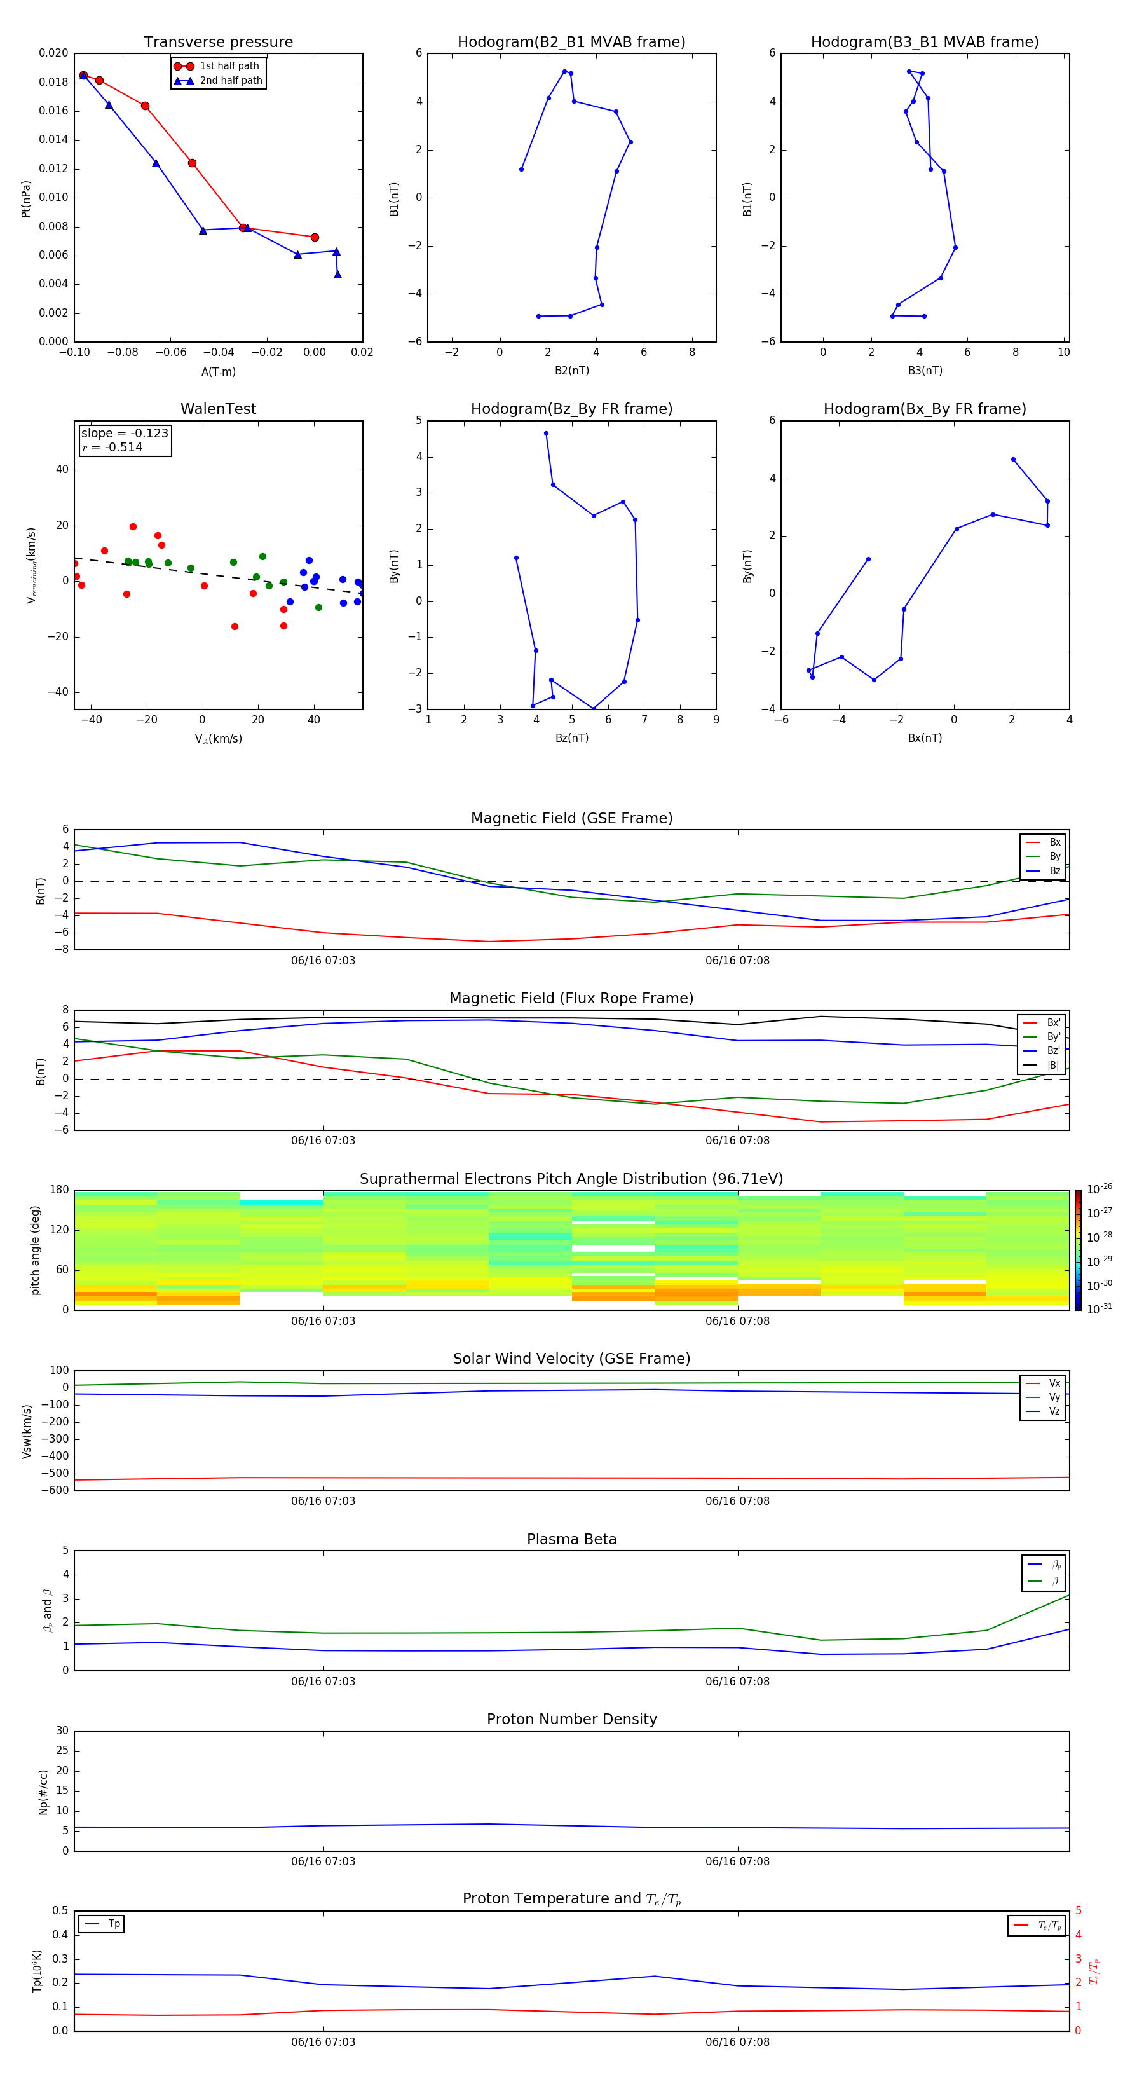Click 'Bx' legend entry in GSE magnetic field
This screenshot has width=1144, height=2098.
[1043, 842]
